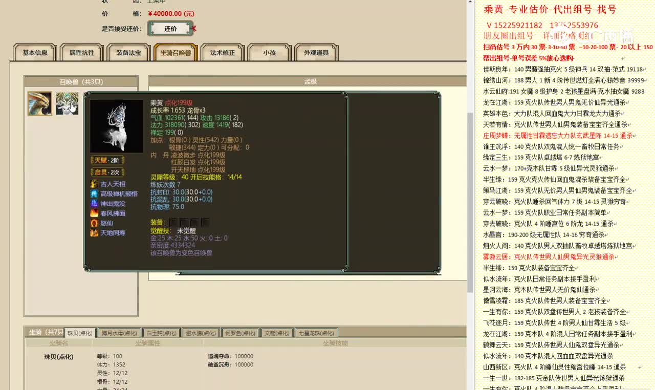The height and width of the screenshot is (390, 655).
Task: Click the price ¥40000.00 (元)
Action: click(171, 14)
